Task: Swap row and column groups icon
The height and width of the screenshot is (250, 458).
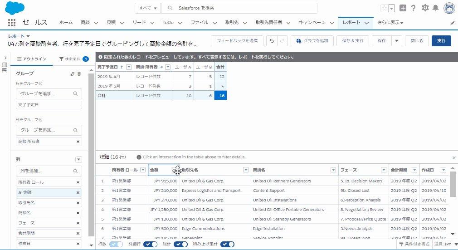Action: click(x=72, y=74)
